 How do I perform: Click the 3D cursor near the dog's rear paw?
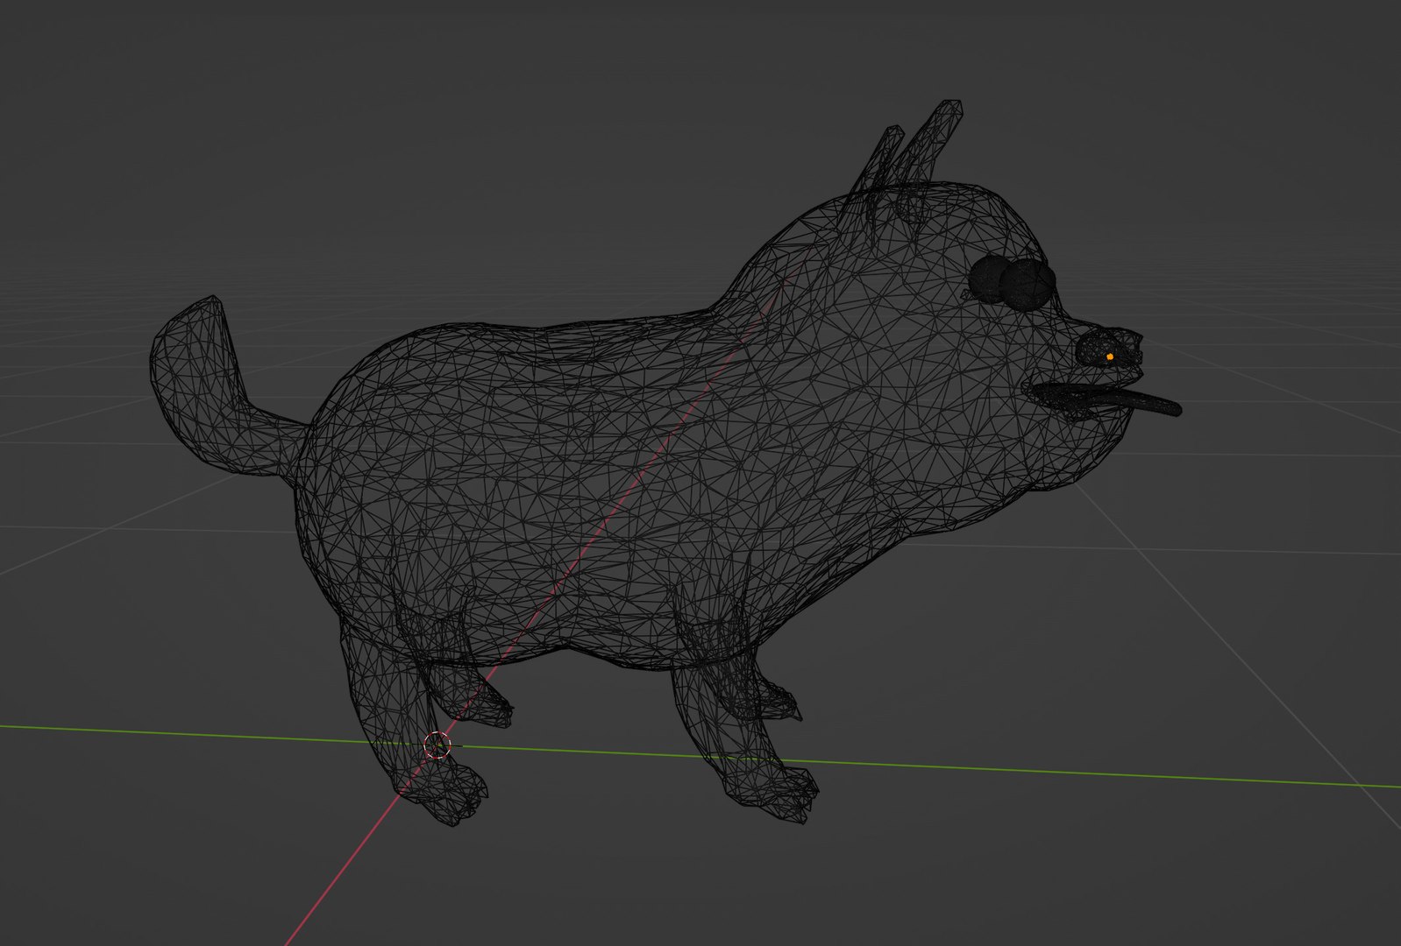click(x=437, y=745)
